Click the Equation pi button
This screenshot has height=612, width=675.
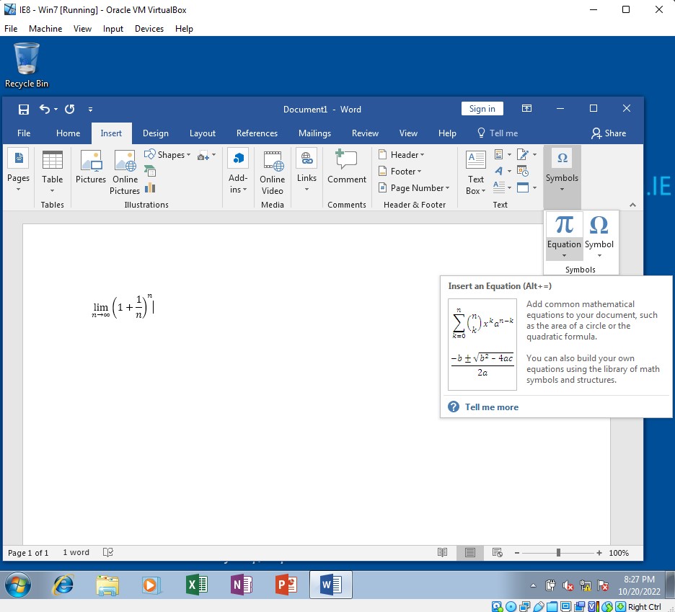564,236
